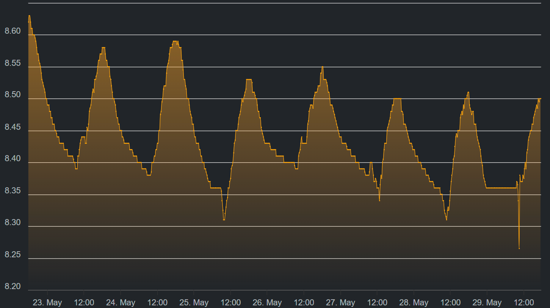
Task: Click the 8.50 y-axis label
Action: (x=13, y=95)
